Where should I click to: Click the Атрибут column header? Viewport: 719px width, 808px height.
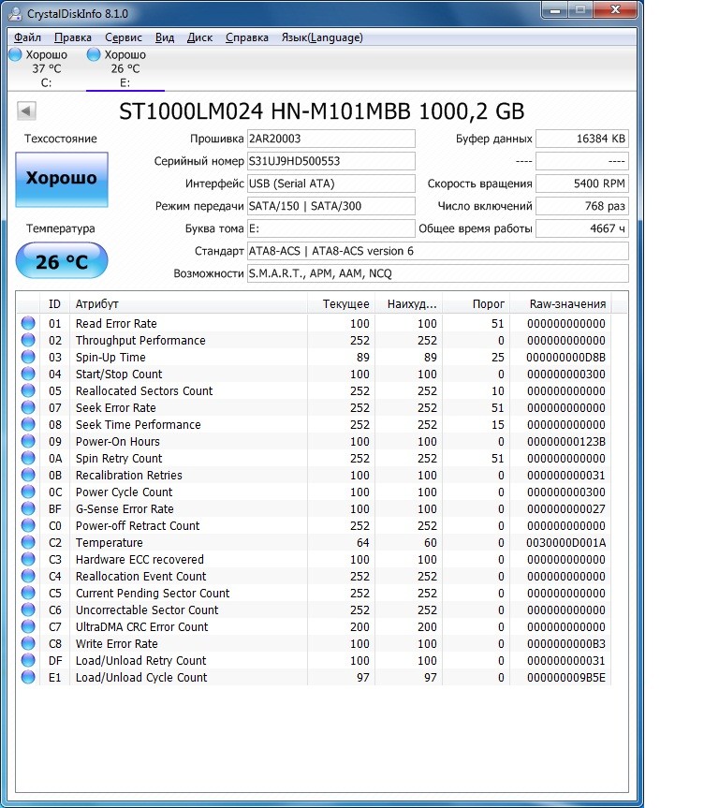[x=188, y=304]
